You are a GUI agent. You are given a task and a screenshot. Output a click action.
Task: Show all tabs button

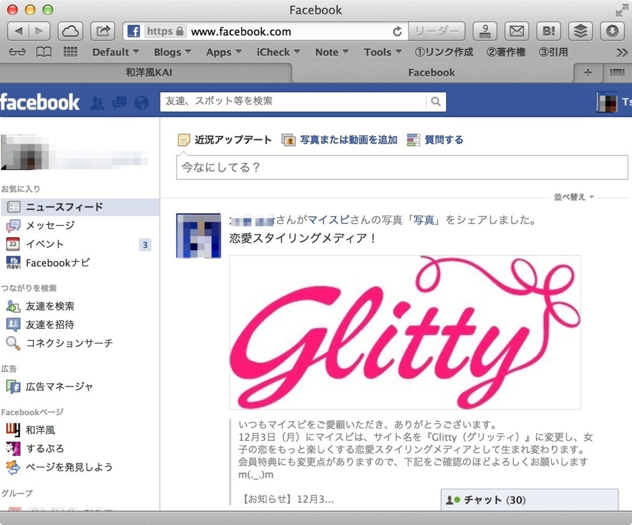(617, 73)
